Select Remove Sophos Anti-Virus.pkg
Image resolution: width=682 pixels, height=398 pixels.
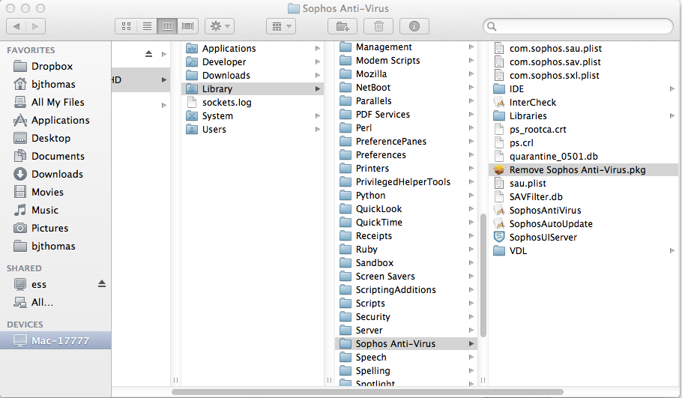point(584,169)
